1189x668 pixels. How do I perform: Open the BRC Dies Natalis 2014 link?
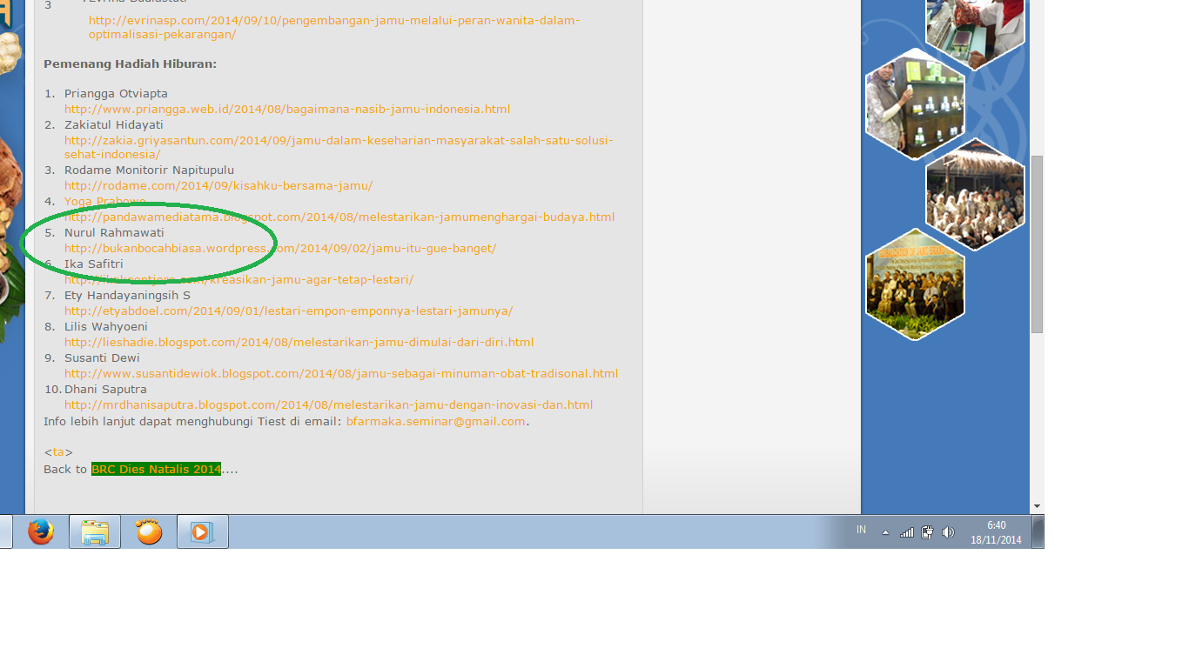pyautogui.click(x=156, y=469)
